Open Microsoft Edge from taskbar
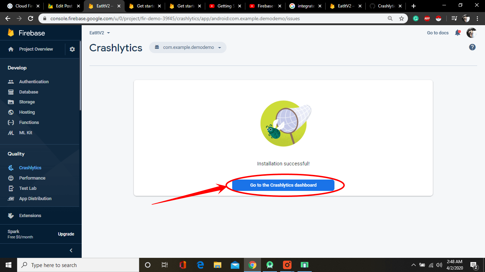 coord(200,265)
